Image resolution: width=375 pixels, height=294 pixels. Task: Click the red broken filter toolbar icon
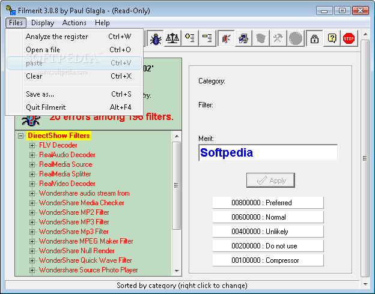[x=226, y=38]
